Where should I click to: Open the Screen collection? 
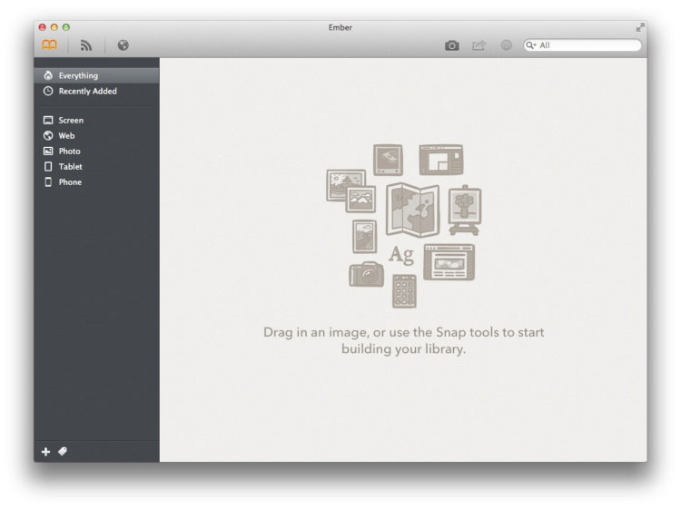coord(97,120)
